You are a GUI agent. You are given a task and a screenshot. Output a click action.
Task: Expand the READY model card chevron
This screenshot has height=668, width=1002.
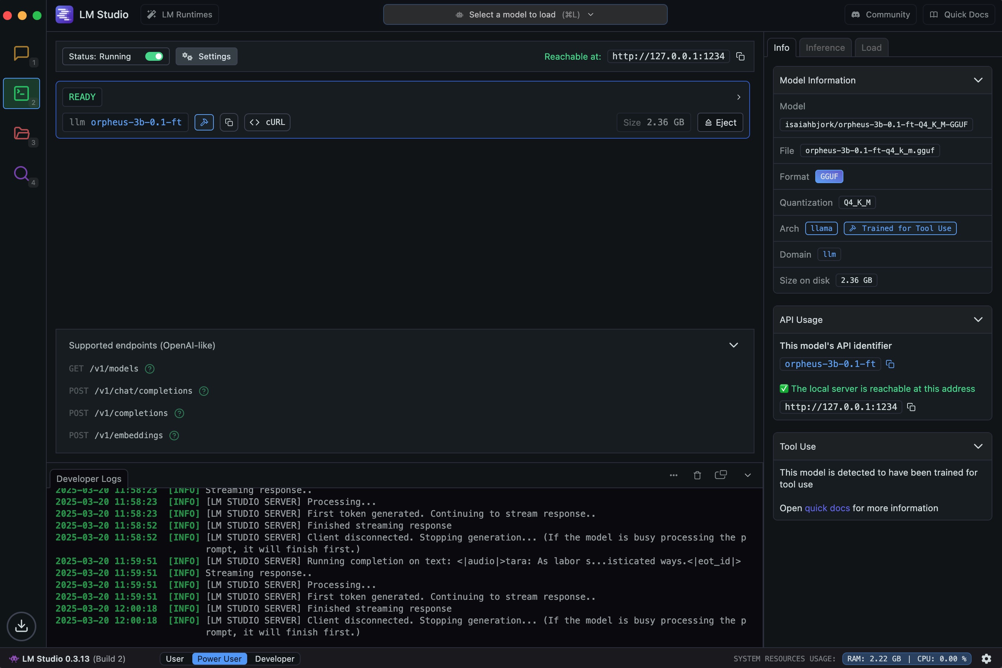(x=739, y=97)
